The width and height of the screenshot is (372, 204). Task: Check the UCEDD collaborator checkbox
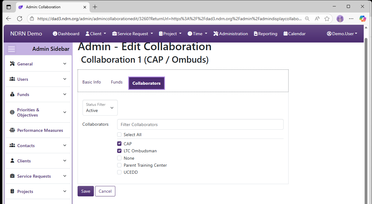(119, 172)
